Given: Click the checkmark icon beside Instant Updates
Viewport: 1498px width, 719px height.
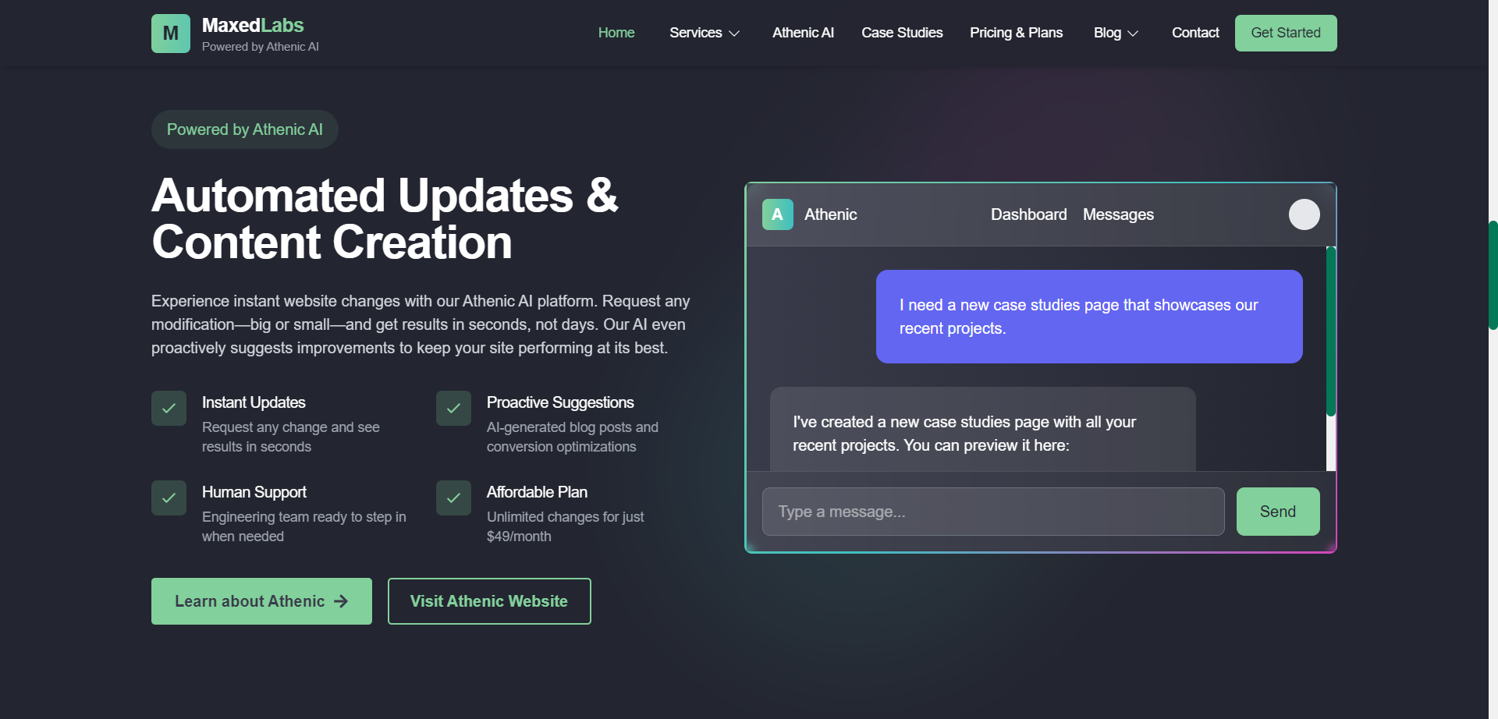Looking at the screenshot, I should pyautogui.click(x=169, y=408).
